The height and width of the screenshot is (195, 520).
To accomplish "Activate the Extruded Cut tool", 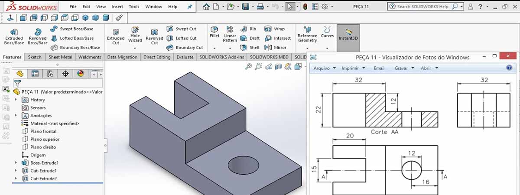I will [x=116, y=37].
